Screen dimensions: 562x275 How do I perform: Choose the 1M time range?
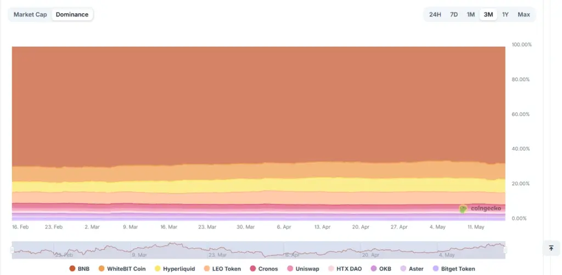[x=470, y=15]
